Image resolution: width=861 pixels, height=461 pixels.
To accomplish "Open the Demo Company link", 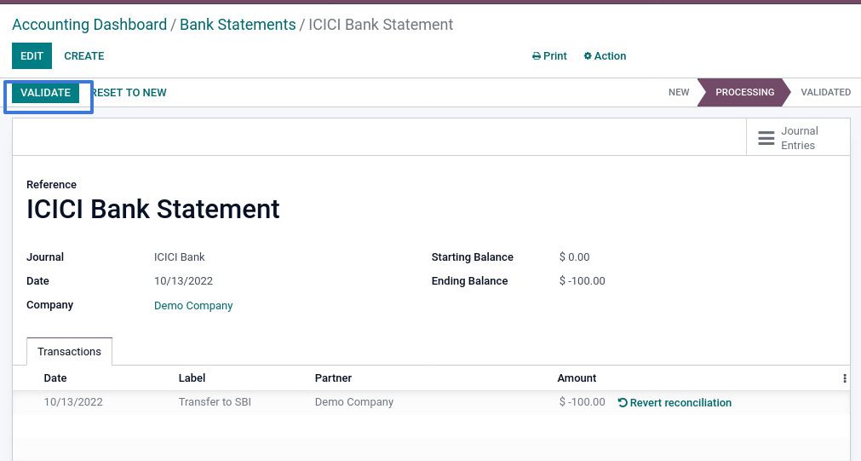I will tap(193, 306).
